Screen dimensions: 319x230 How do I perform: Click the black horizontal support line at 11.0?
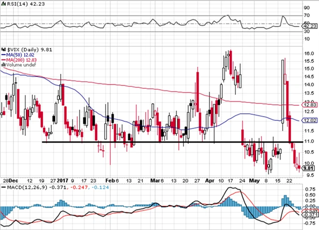click(x=150, y=142)
